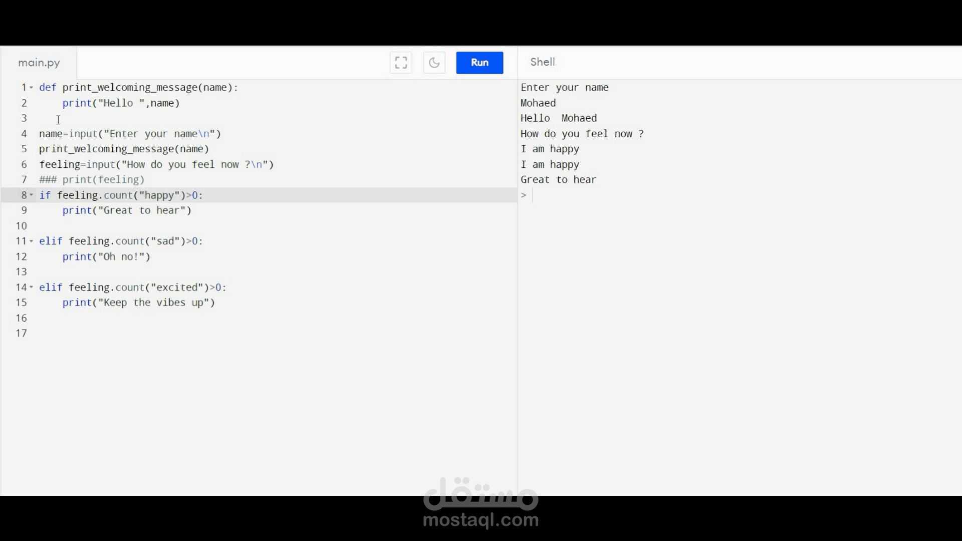Click line number 5 in the gutter
Image resolution: width=962 pixels, height=541 pixels.
[x=24, y=149]
